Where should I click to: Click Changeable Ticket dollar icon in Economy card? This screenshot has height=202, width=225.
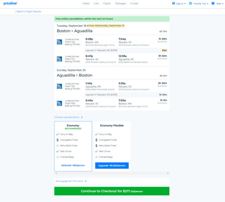[58, 140]
